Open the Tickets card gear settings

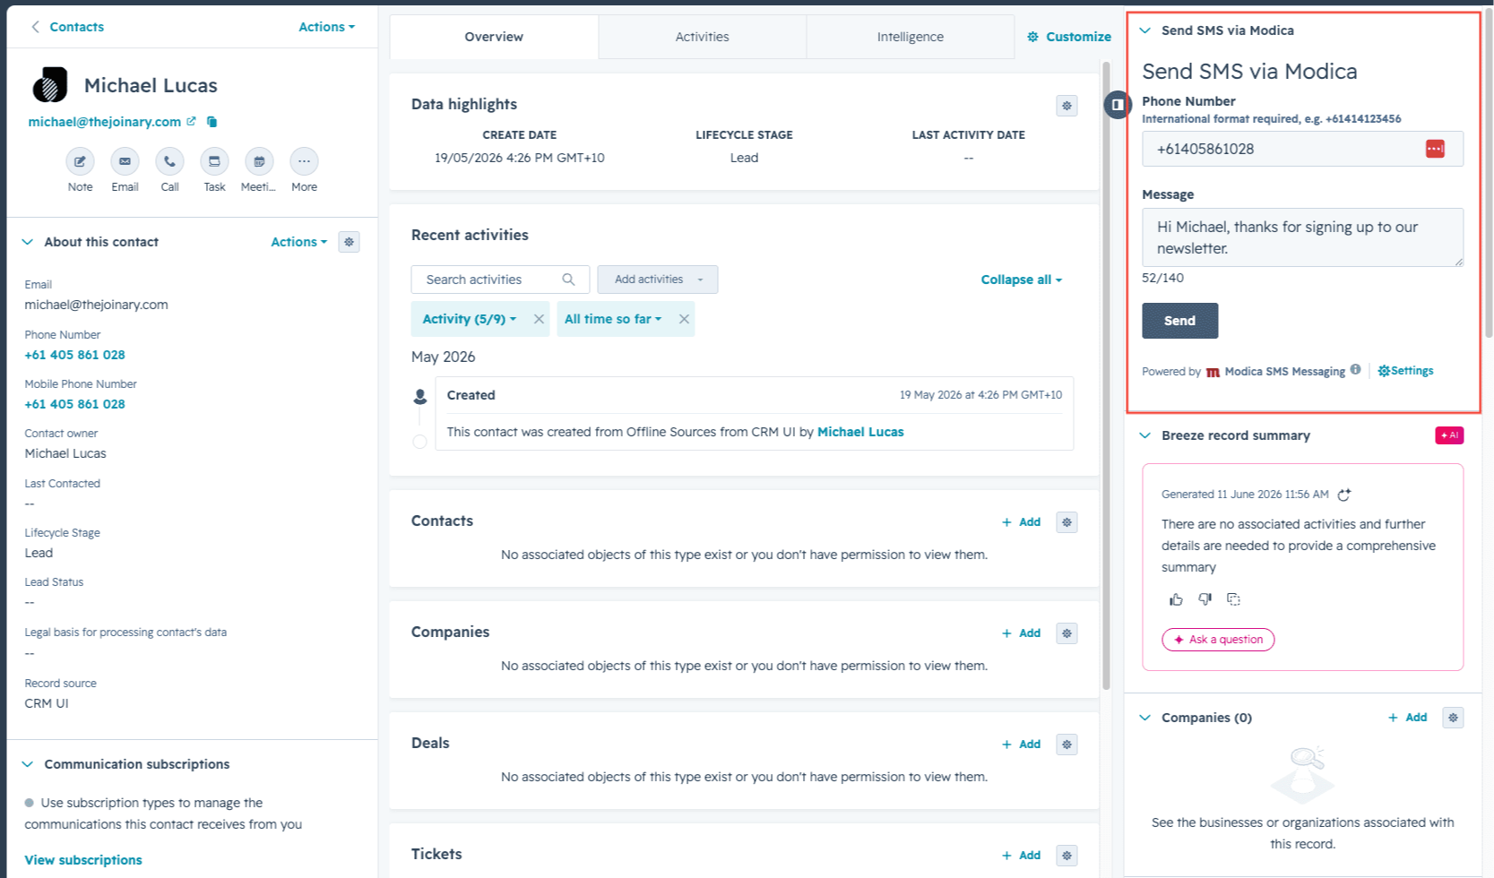click(1067, 856)
